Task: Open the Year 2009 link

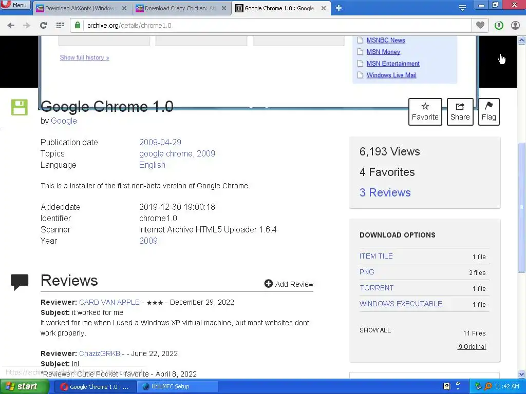Action: (x=148, y=241)
